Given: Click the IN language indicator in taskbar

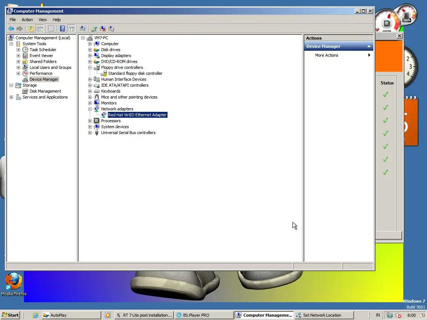Looking at the screenshot, I should click(378, 315).
